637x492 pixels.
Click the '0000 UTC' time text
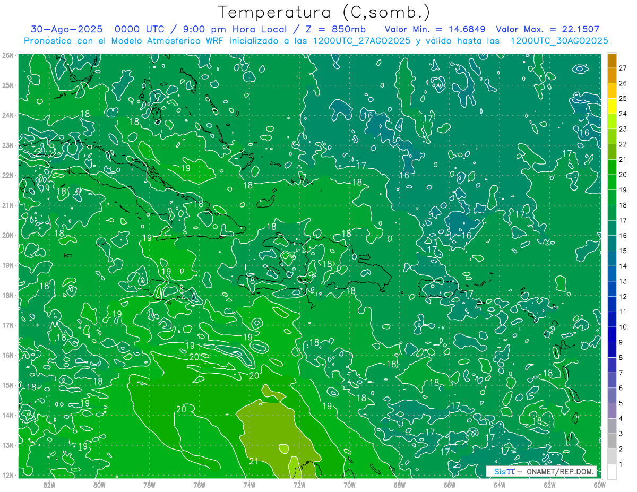(x=139, y=29)
